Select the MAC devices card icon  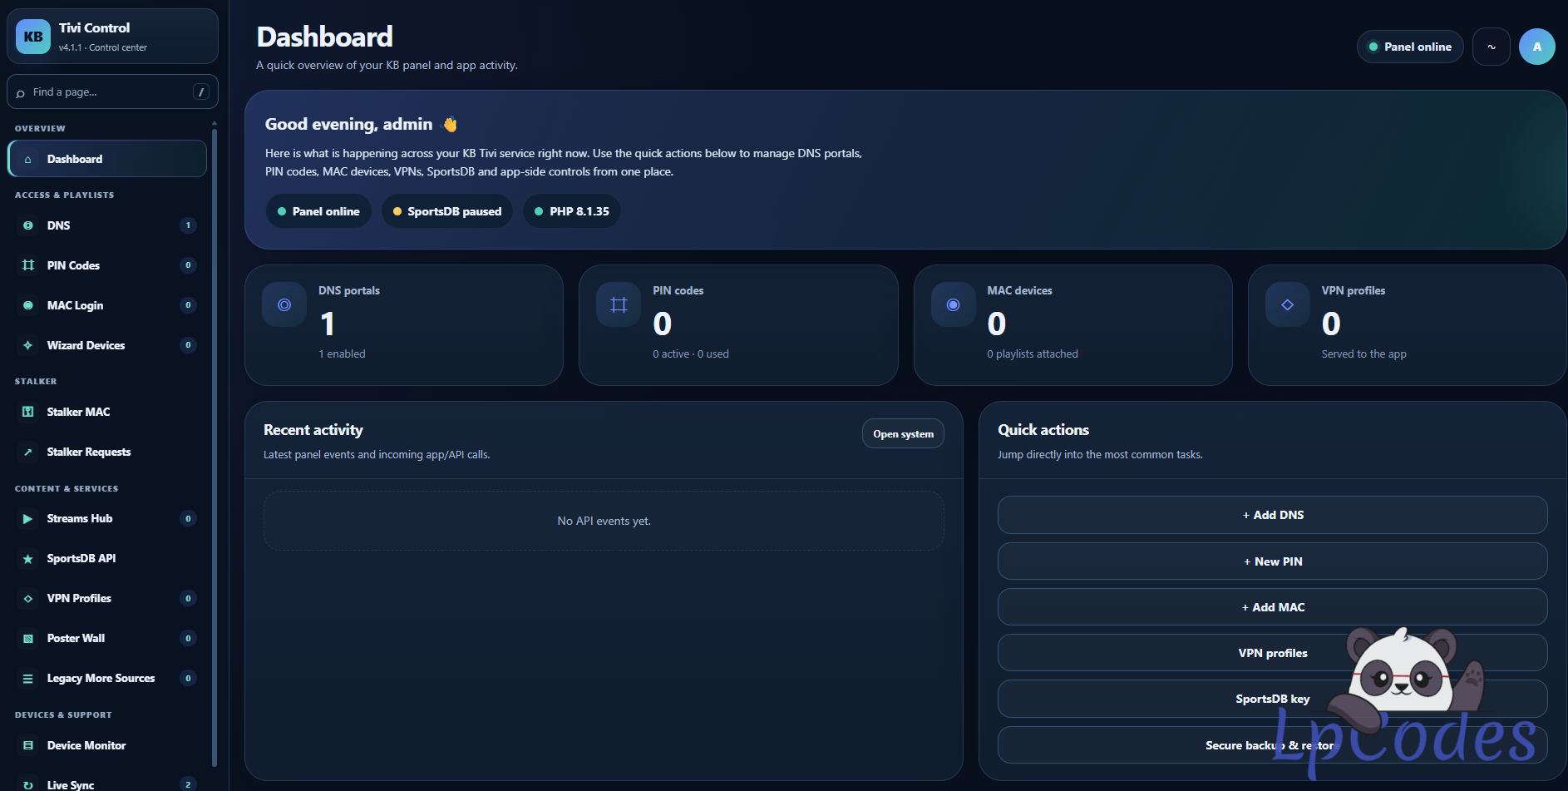coord(954,305)
